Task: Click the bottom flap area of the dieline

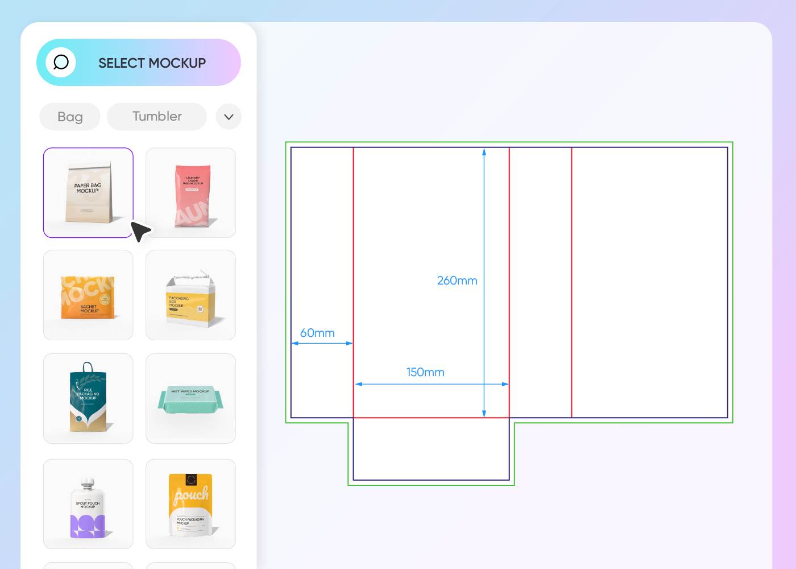Action: [x=431, y=452]
